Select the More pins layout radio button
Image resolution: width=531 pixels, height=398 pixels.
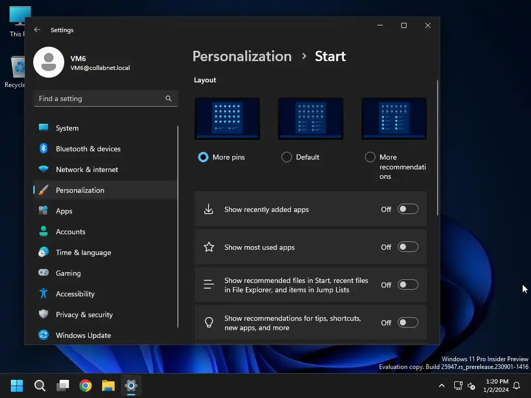(203, 157)
